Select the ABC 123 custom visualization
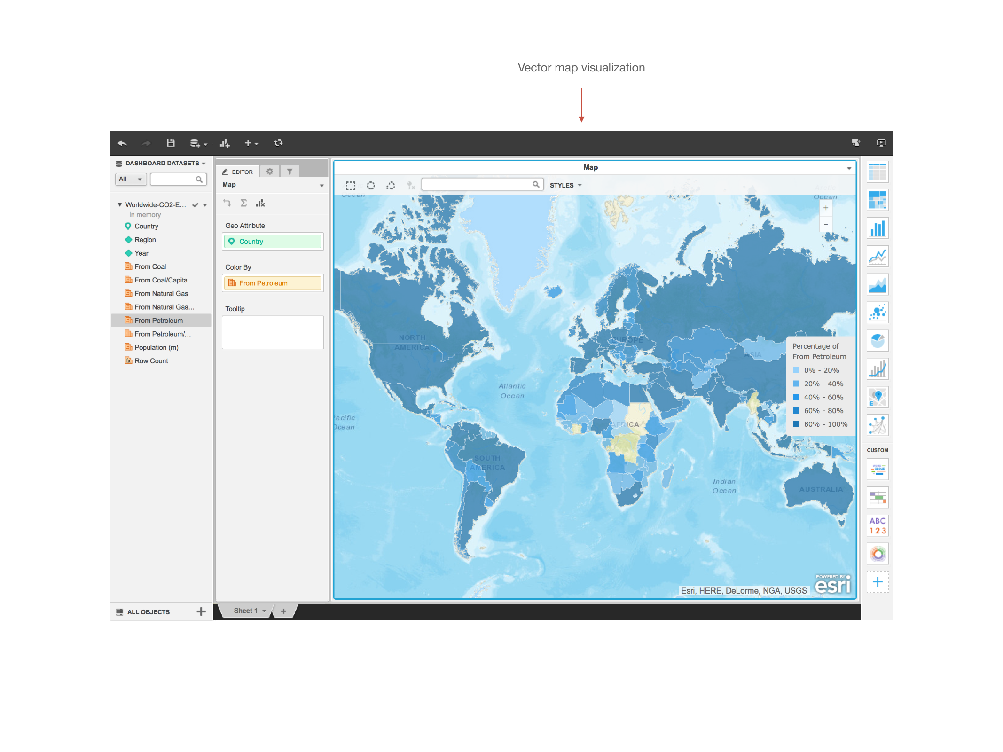The width and height of the screenshot is (1003, 752). (x=878, y=525)
